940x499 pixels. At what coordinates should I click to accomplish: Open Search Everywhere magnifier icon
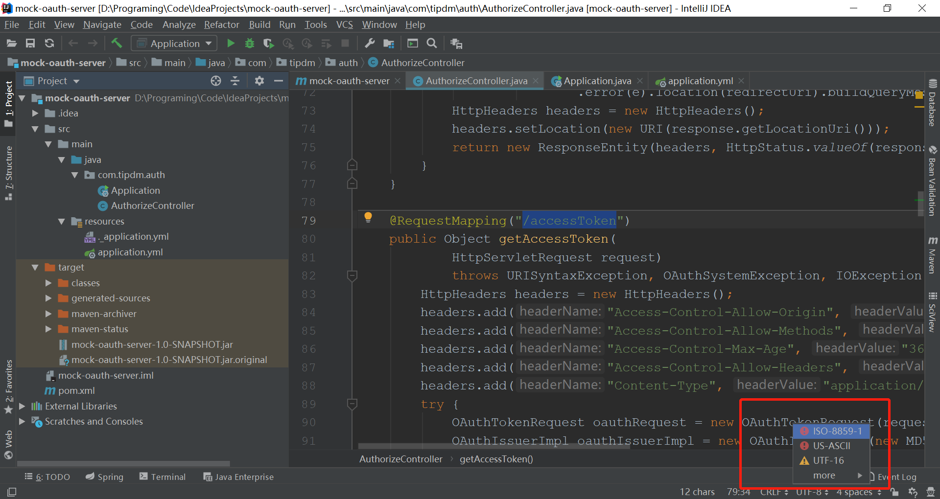432,44
